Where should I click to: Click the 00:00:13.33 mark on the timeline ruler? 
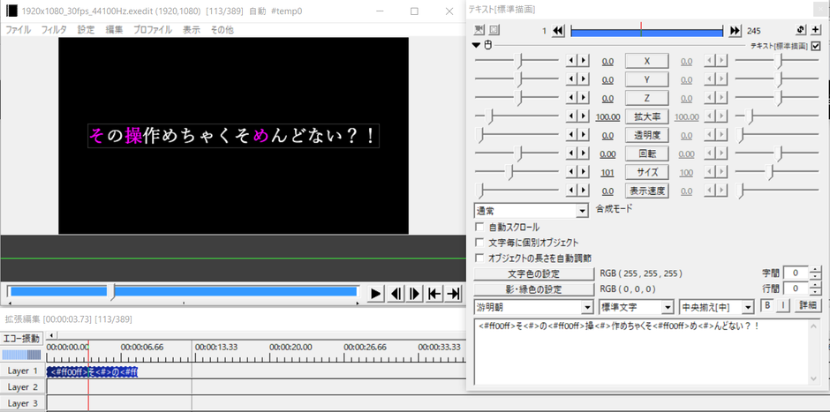click(x=216, y=347)
